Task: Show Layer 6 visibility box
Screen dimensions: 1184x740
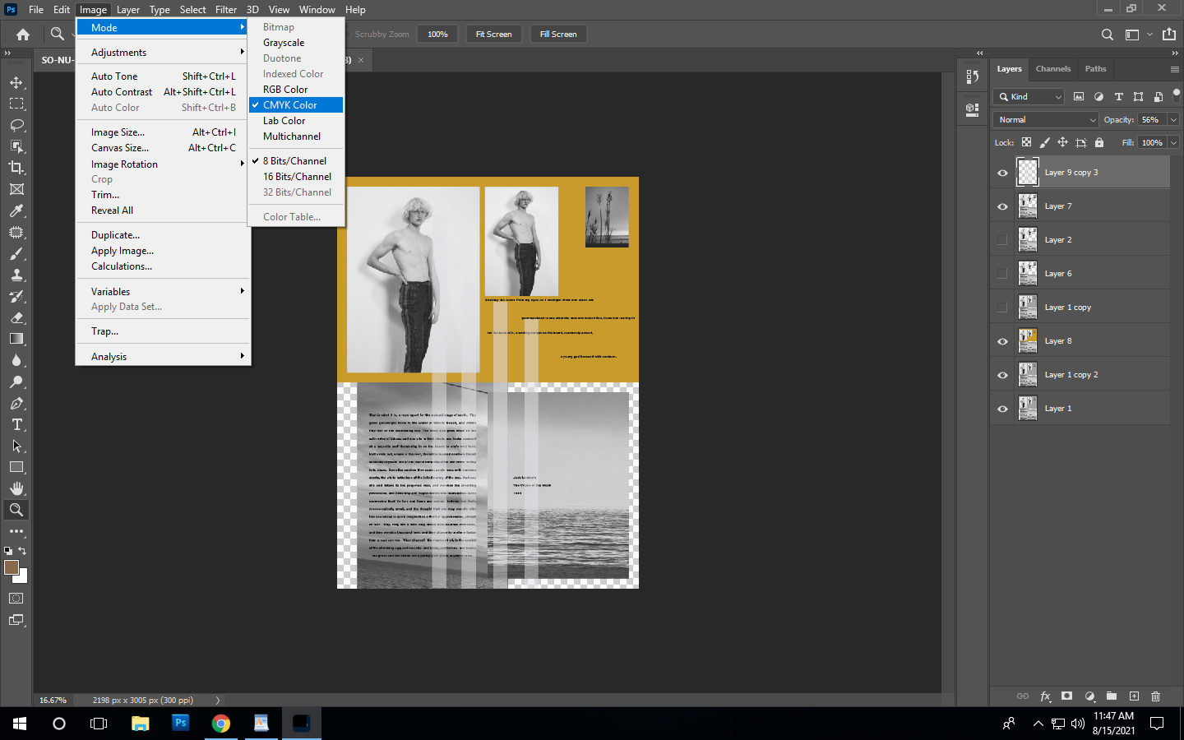Action: (1002, 274)
